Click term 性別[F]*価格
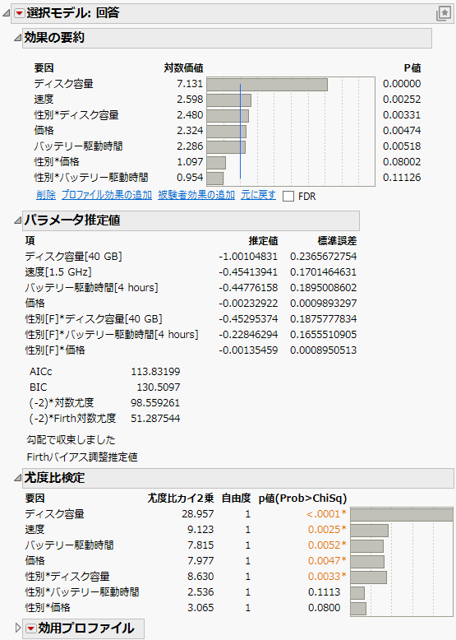 tap(55, 350)
